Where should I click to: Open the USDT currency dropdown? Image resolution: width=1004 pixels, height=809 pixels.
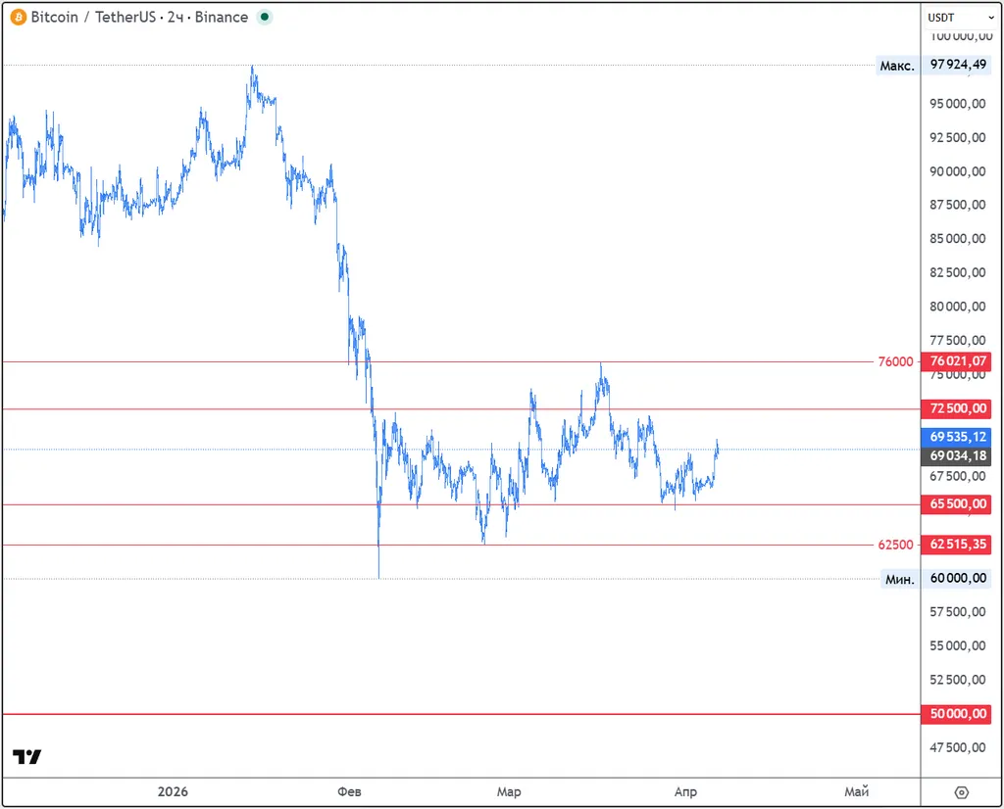point(955,17)
